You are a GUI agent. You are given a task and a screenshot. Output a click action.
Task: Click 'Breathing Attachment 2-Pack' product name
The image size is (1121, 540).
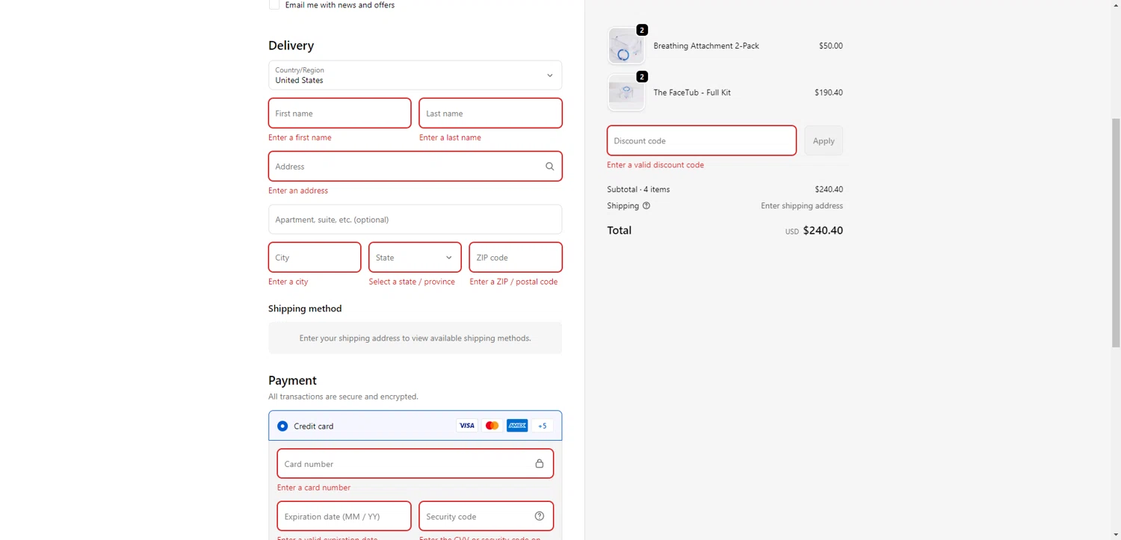click(x=706, y=46)
